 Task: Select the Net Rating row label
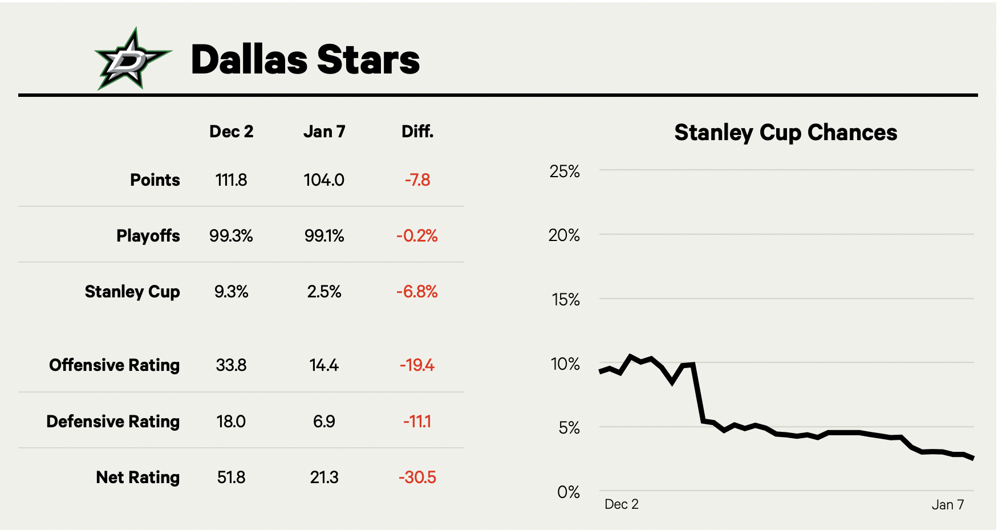click(x=137, y=477)
